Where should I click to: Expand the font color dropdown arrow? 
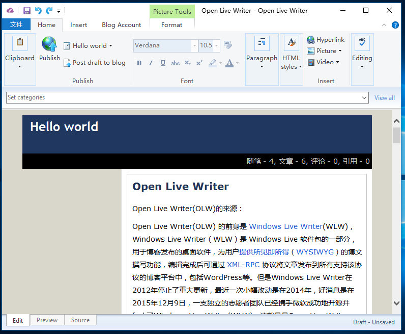[x=238, y=63]
